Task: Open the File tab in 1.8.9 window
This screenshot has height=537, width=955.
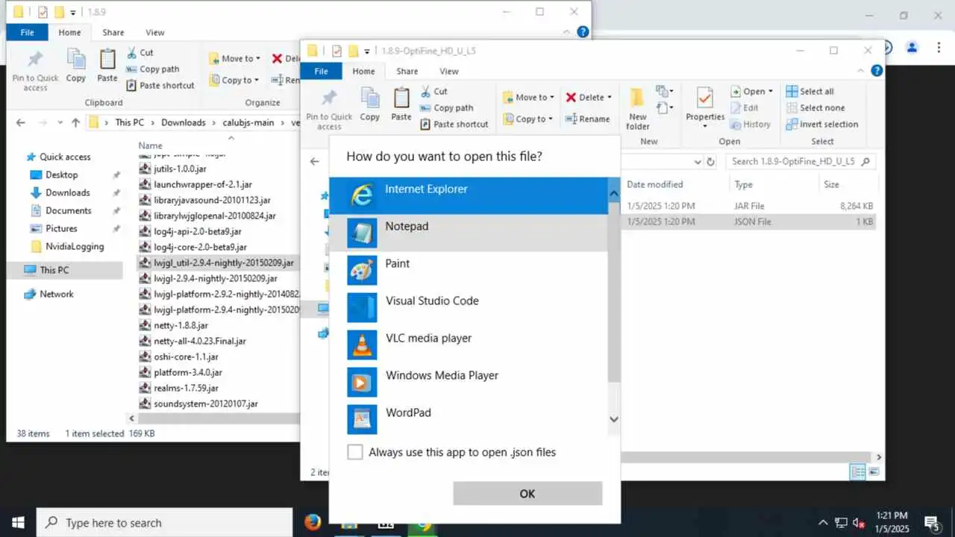Action: [27, 32]
